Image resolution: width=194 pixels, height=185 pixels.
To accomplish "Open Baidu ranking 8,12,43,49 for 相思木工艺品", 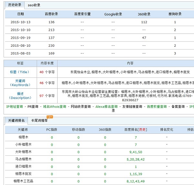I will [x=136, y=181].
